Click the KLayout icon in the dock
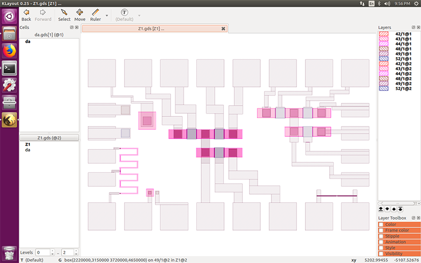The height and width of the screenshot is (263, 421). pyautogui.click(x=9, y=120)
